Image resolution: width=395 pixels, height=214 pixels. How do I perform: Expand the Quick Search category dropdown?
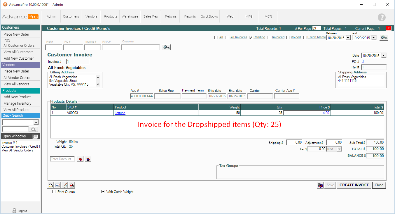click(x=36, y=122)
